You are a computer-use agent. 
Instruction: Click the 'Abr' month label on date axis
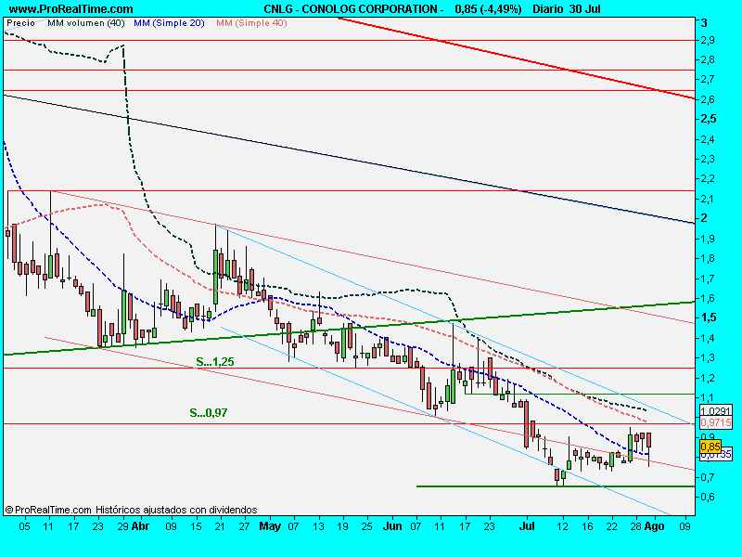coord(140,526)
